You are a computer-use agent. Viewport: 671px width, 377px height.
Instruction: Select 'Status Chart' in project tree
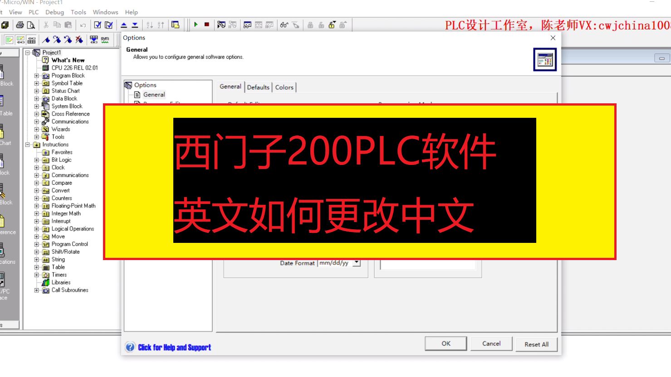[66, 91]
